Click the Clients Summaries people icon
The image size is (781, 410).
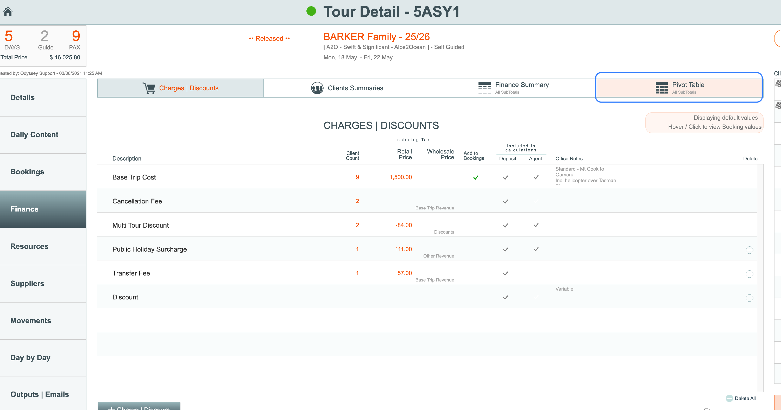tap(317, 88)
